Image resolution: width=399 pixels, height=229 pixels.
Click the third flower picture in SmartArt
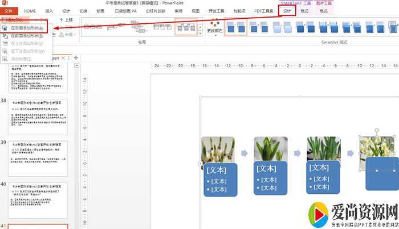323,150
